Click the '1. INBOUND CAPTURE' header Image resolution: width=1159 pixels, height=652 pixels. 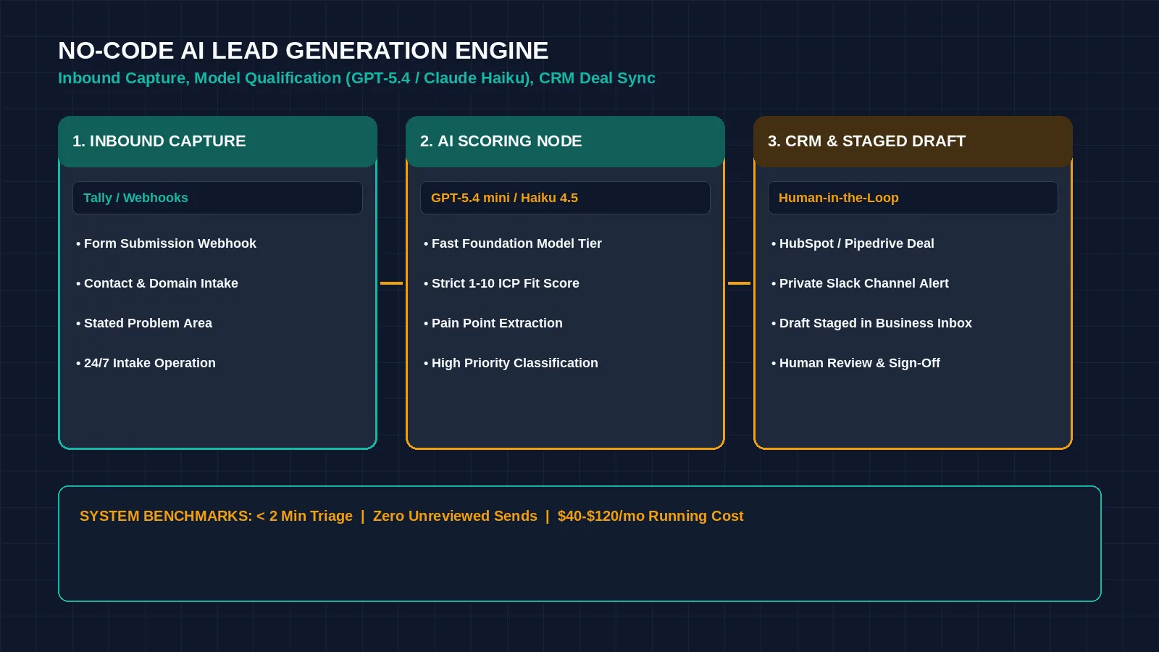[217, 141]
